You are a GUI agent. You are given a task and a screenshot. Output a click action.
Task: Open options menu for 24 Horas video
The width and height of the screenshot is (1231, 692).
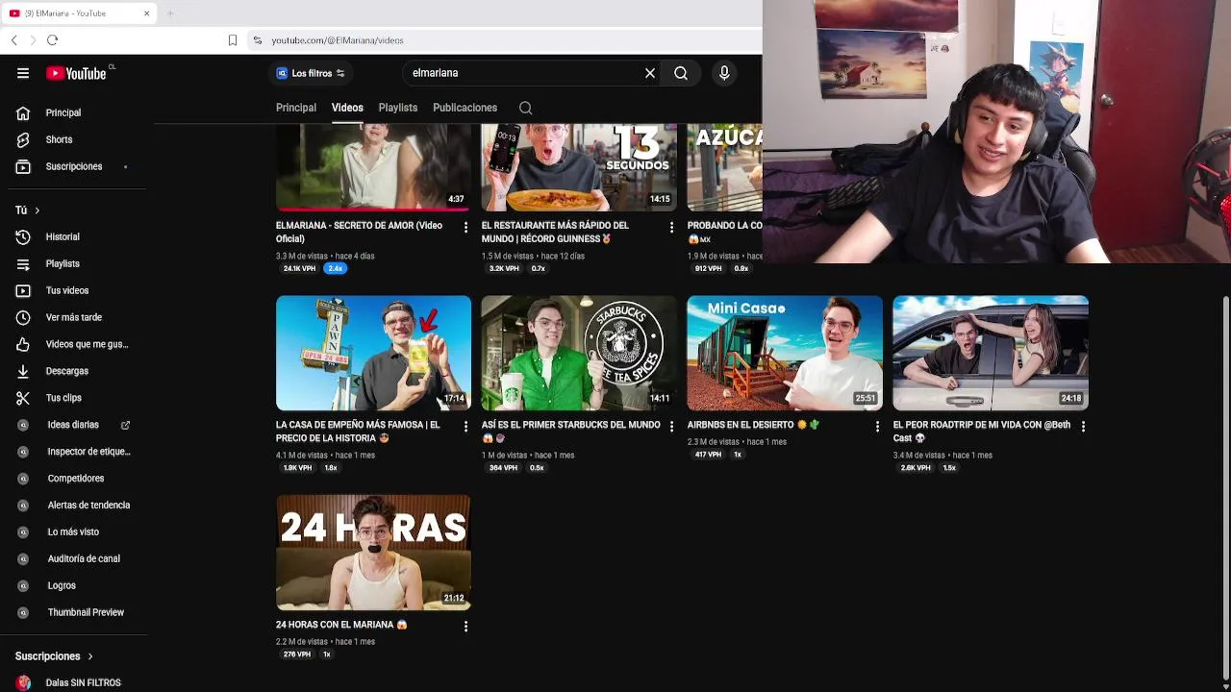click(465, 627)
